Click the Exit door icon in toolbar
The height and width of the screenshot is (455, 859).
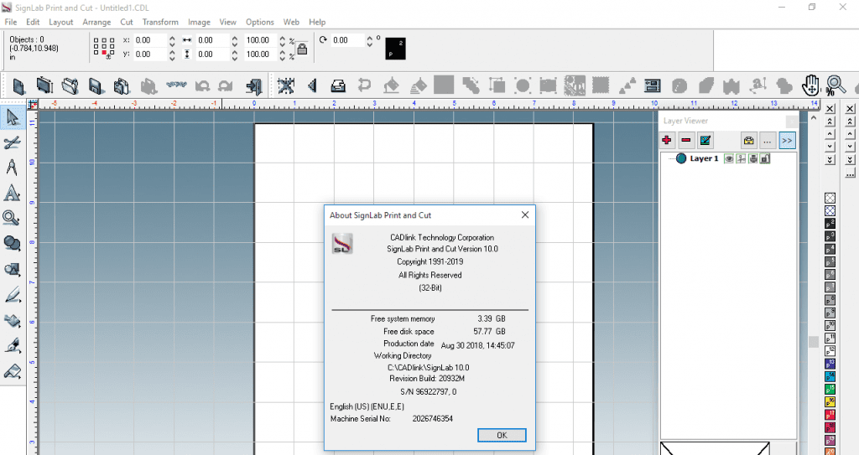tap(253, 85)
